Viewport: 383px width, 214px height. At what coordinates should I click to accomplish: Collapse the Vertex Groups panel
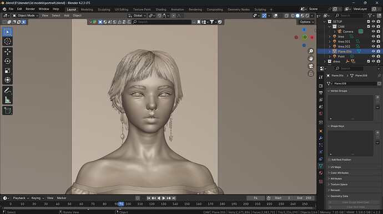point(339,91)
